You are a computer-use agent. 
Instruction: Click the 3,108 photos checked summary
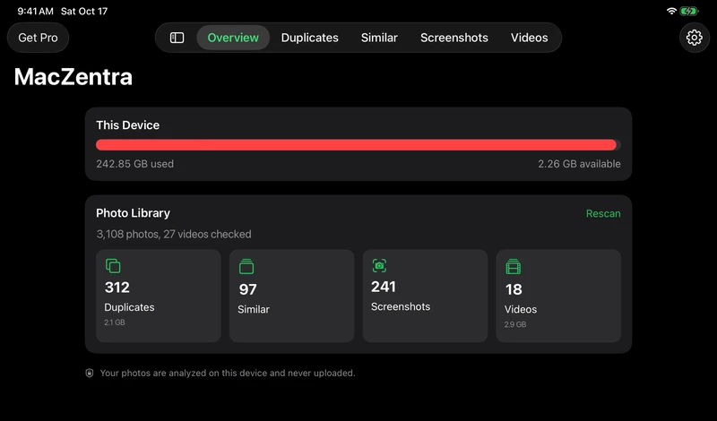click(174, 234)
